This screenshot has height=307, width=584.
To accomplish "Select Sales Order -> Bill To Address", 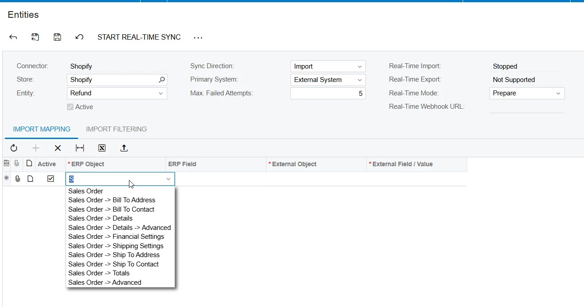I will (x=120, y=200).
